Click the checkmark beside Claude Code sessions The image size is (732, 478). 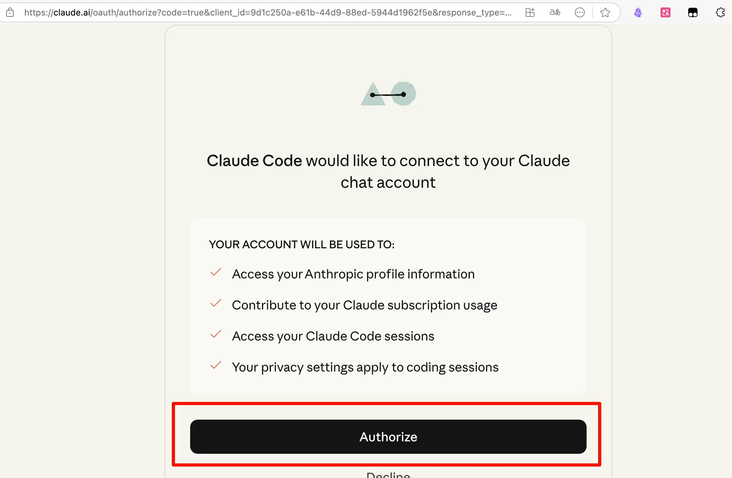(216, 335)
